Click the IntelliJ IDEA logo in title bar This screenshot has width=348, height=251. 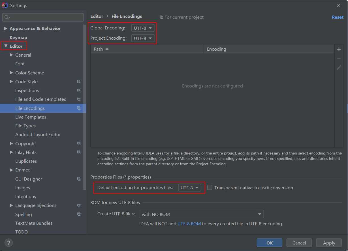coord(5,5)
